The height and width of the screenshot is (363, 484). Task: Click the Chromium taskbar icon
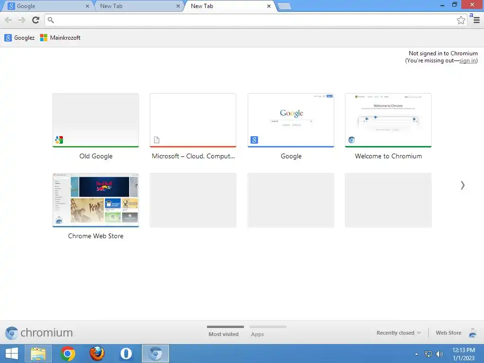(156, 354)
